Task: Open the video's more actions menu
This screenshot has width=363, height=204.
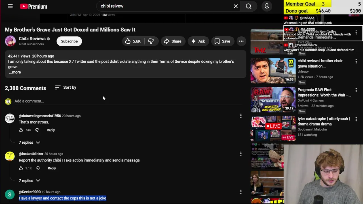Action: pos(241,41)
